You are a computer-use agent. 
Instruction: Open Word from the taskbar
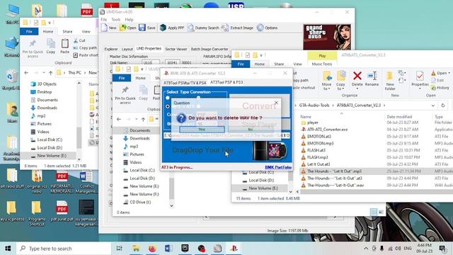(x=168, y=249)
